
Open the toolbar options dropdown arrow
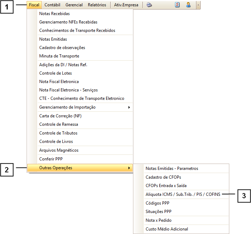coord(198,5)
